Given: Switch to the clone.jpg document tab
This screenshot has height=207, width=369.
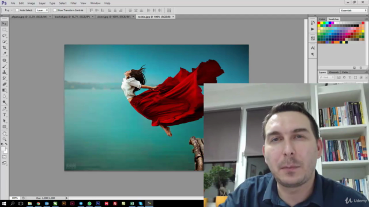Looking at the screenshot, I should (114, 17).
